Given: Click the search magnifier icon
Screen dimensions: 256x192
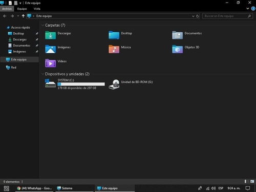Looking at the screenshot, I should [249, 16].
